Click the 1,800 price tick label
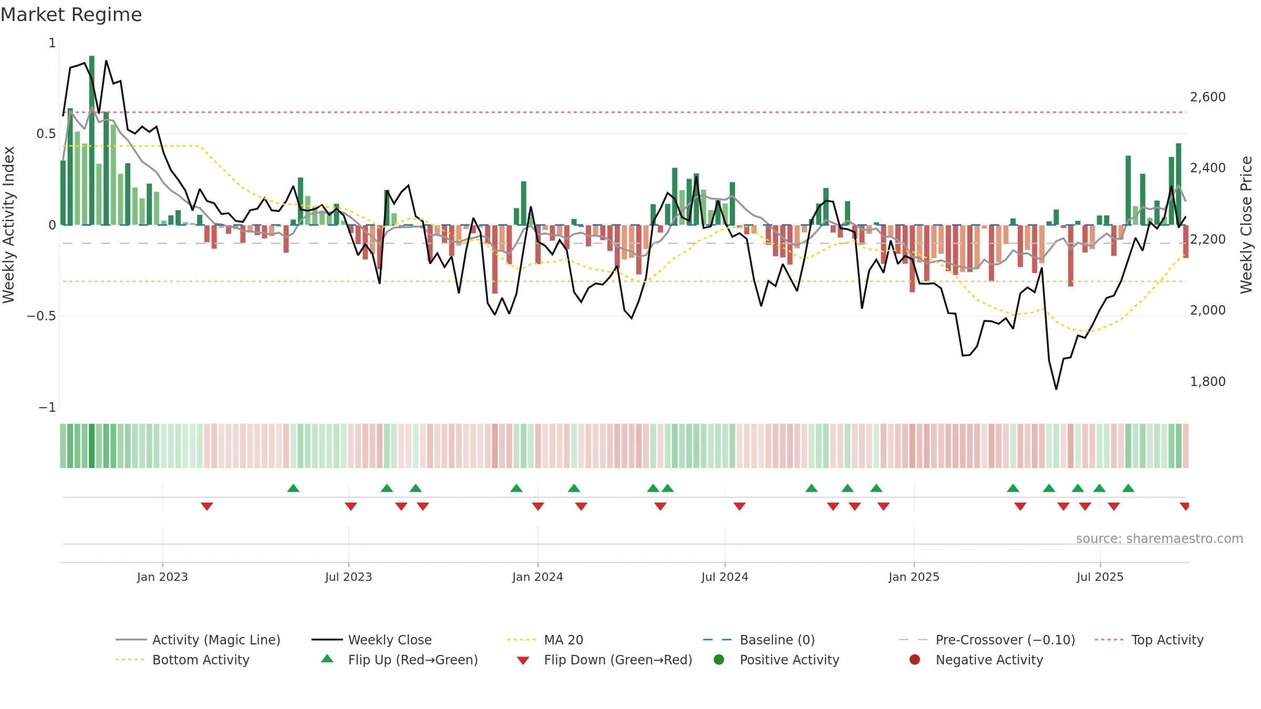 1207,382
